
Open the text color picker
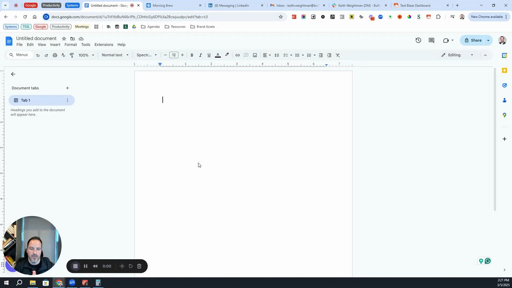pyautogui.click(x=218, y=55)
